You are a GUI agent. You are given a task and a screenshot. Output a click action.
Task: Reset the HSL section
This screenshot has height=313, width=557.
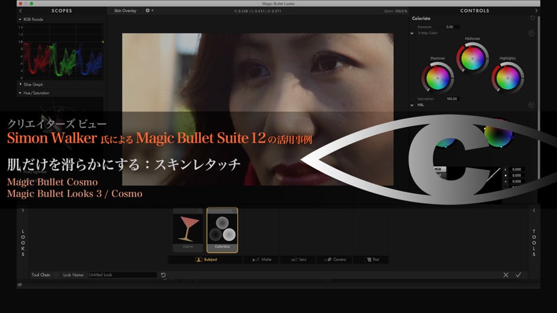pyautogui.click(x=531, y=105)
